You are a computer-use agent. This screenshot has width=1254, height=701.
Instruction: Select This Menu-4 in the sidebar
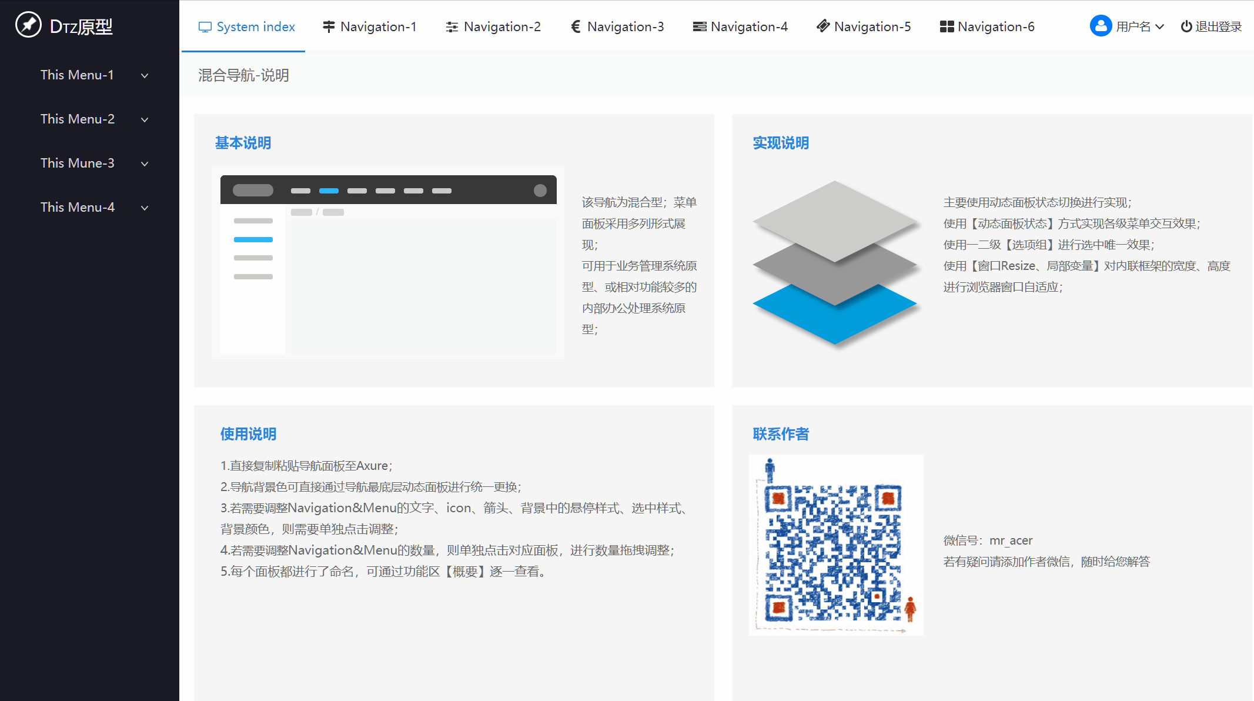coord(89,207)
